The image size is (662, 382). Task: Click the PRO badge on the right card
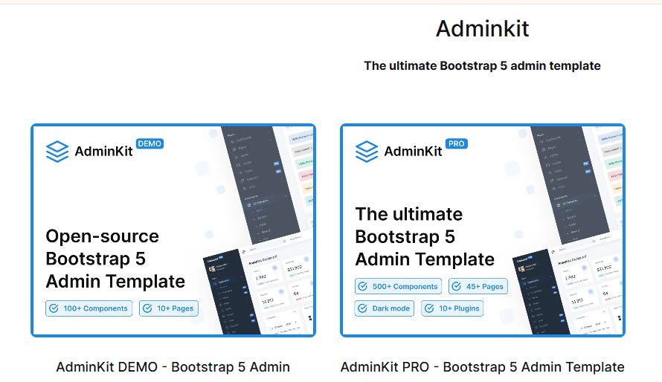457,143
